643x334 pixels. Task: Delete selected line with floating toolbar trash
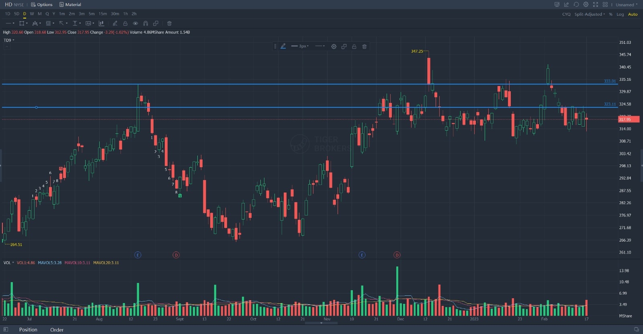coord(365,46)
